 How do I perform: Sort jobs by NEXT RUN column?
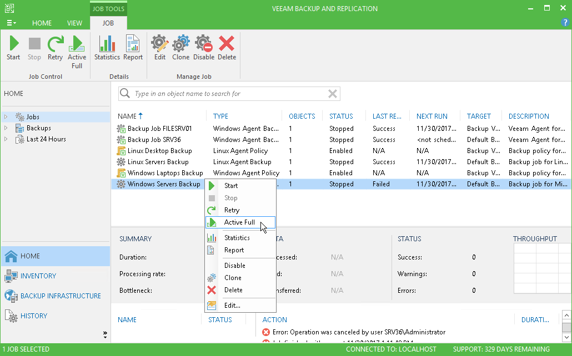[x=432, y=116]
